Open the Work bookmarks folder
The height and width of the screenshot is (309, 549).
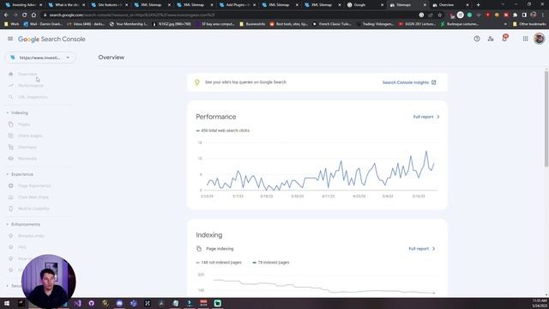(x=11, y=24)
